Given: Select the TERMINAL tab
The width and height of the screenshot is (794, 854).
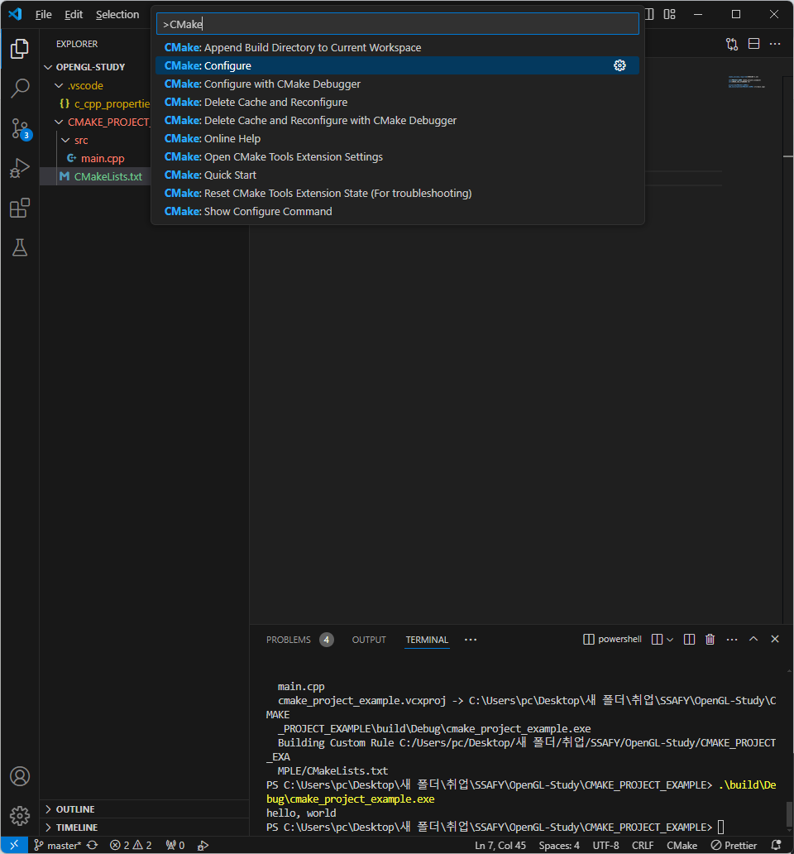Looking at the screenshot, I should click(428, 640).
